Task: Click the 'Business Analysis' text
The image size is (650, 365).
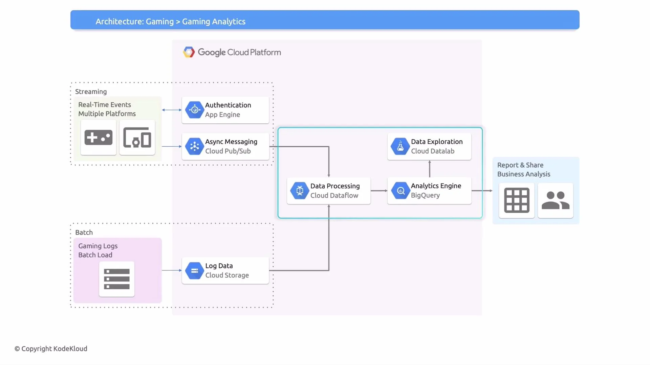Action: [524, 174]
